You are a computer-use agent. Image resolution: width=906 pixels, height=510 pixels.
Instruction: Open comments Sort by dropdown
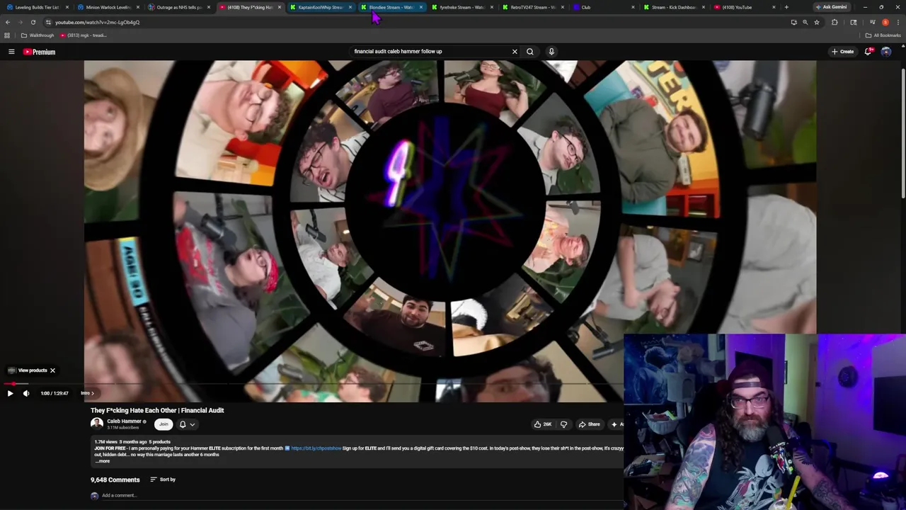click(163, 480)
